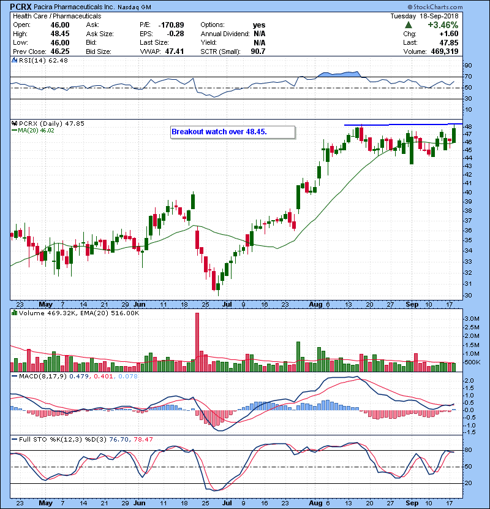Click the RSI(14) indicator icon

pyautogui.click(x=14, y=60)
